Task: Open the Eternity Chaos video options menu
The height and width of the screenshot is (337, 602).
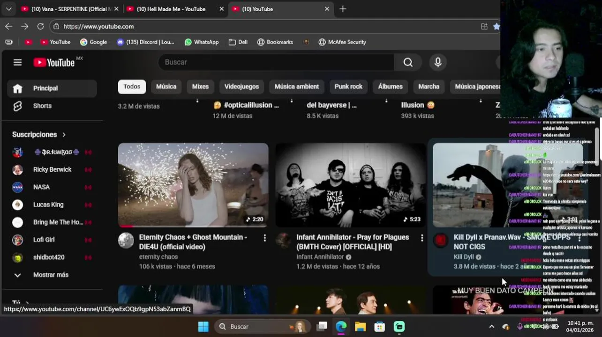Action: [264, 238]
